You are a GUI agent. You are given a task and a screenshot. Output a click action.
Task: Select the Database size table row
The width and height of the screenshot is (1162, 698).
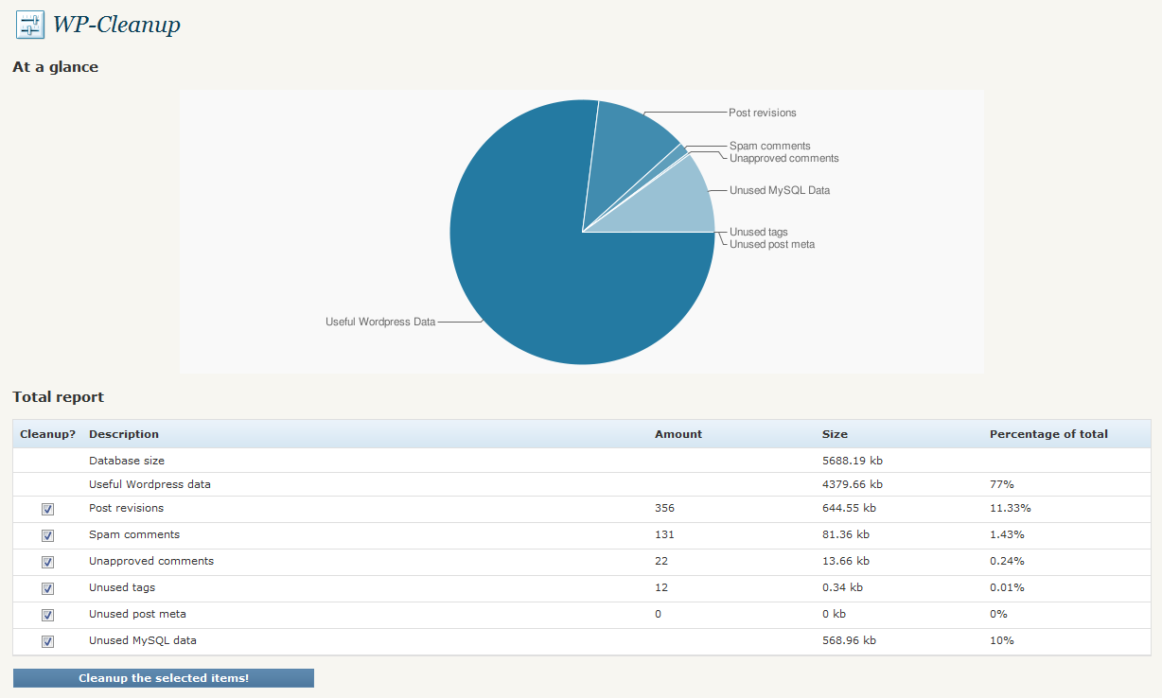click(582, 461)
